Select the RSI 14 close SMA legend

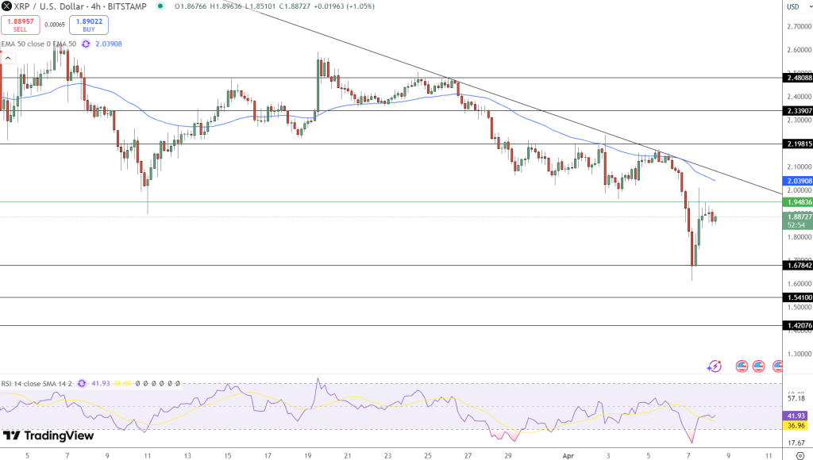tap(37, 384)
